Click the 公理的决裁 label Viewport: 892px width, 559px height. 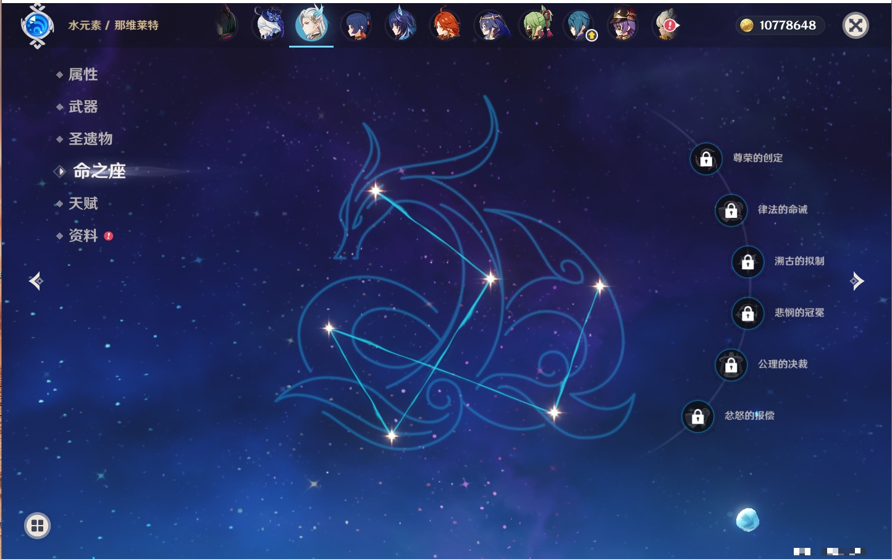tap(783, 364)
